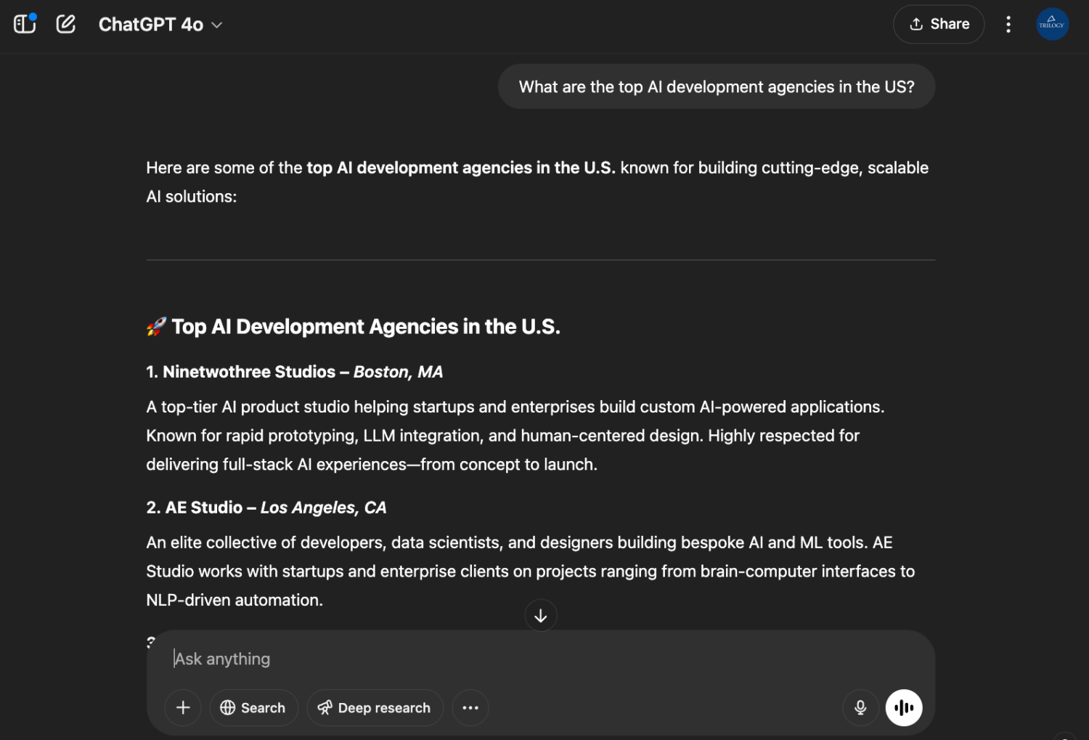Click the plus icon to attach files
Viewport: 1089px width, 740px height.
click(x=183, y=707)
